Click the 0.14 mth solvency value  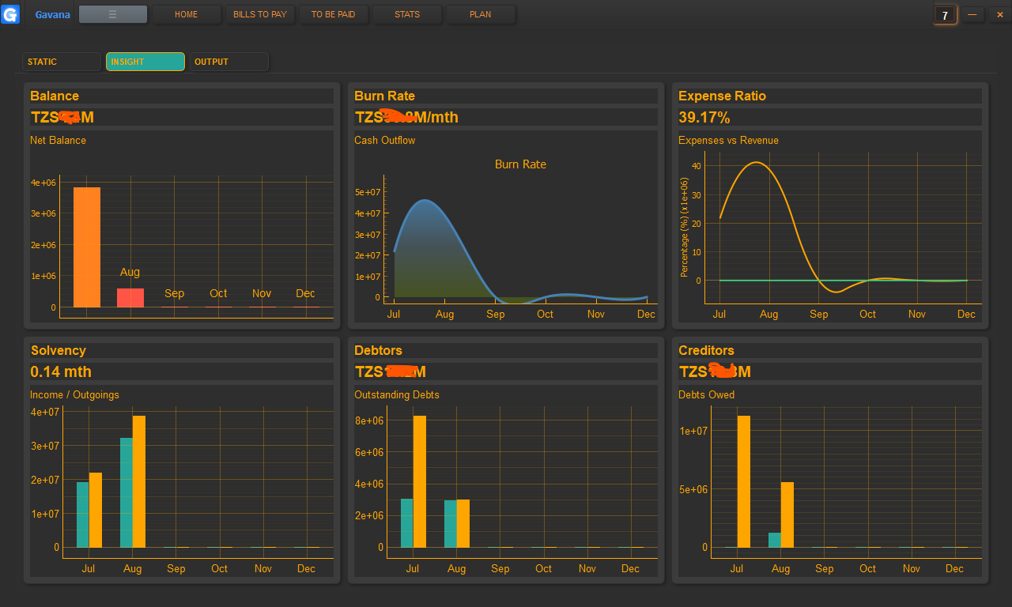click(61, 371)
